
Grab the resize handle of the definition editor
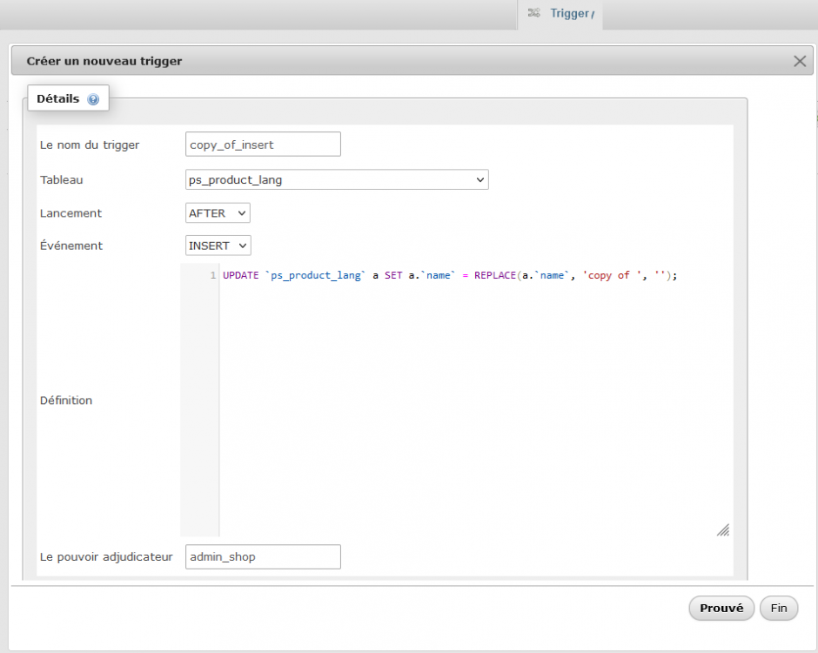coord(722,529)
